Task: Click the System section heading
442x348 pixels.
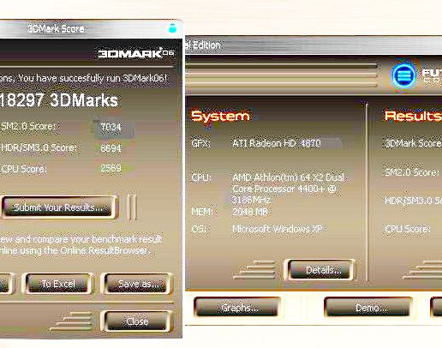Action: pyautogui.click(x=220, y=116)
